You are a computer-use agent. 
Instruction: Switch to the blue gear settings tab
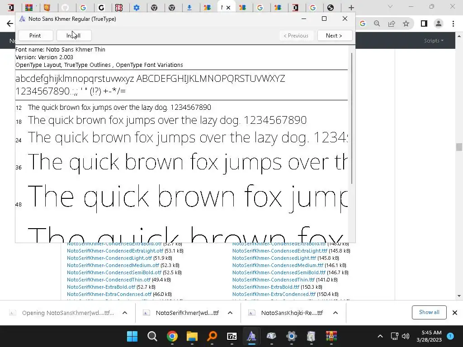click(137, 8)
